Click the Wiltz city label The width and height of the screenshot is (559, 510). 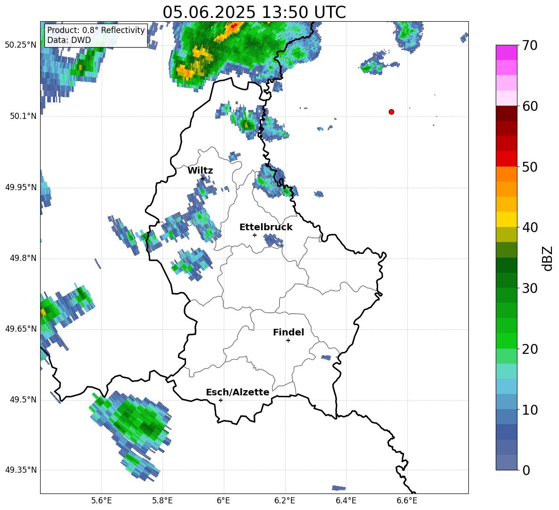point(200,171)
